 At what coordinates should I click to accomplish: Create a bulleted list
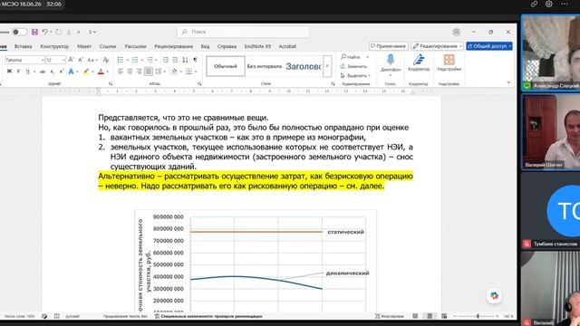point(121,60)
